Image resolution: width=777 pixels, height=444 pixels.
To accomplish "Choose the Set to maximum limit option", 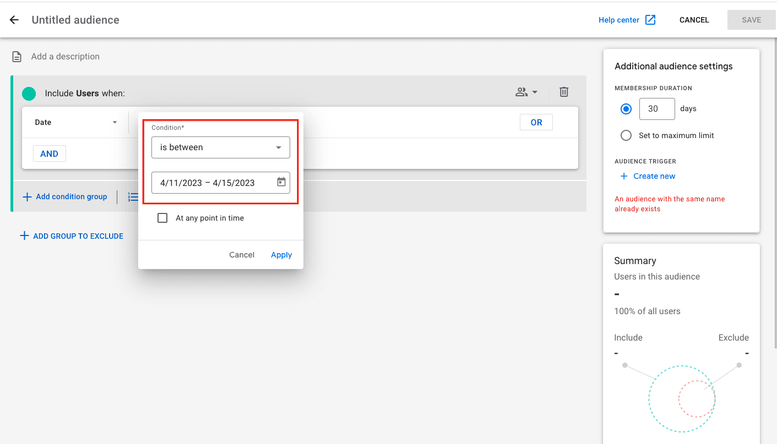I will [626, 135].
